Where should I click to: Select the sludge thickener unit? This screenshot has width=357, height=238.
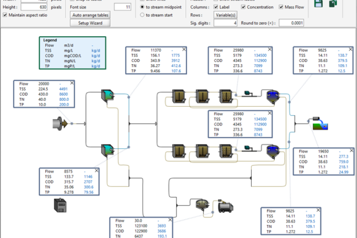pos(202,205)
